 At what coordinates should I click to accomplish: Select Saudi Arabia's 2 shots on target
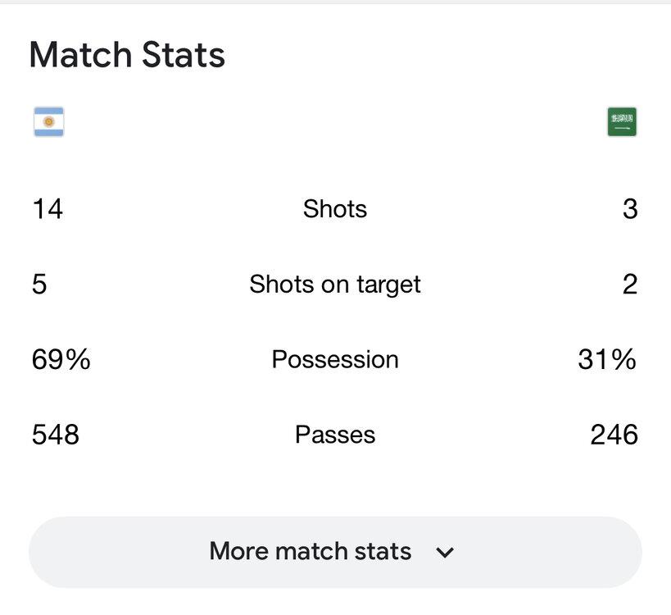click(629, 285)
